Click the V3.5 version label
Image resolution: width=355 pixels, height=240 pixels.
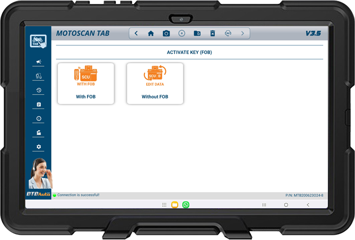pos(313,34)
